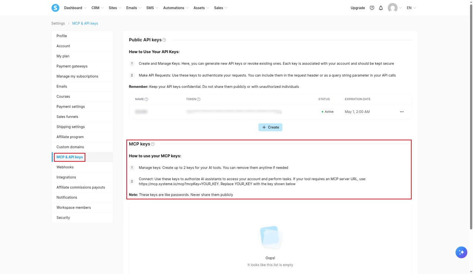Expand the Assets dropdown menu
Viewport: 473px width, 274px height.
pos(201,8)
